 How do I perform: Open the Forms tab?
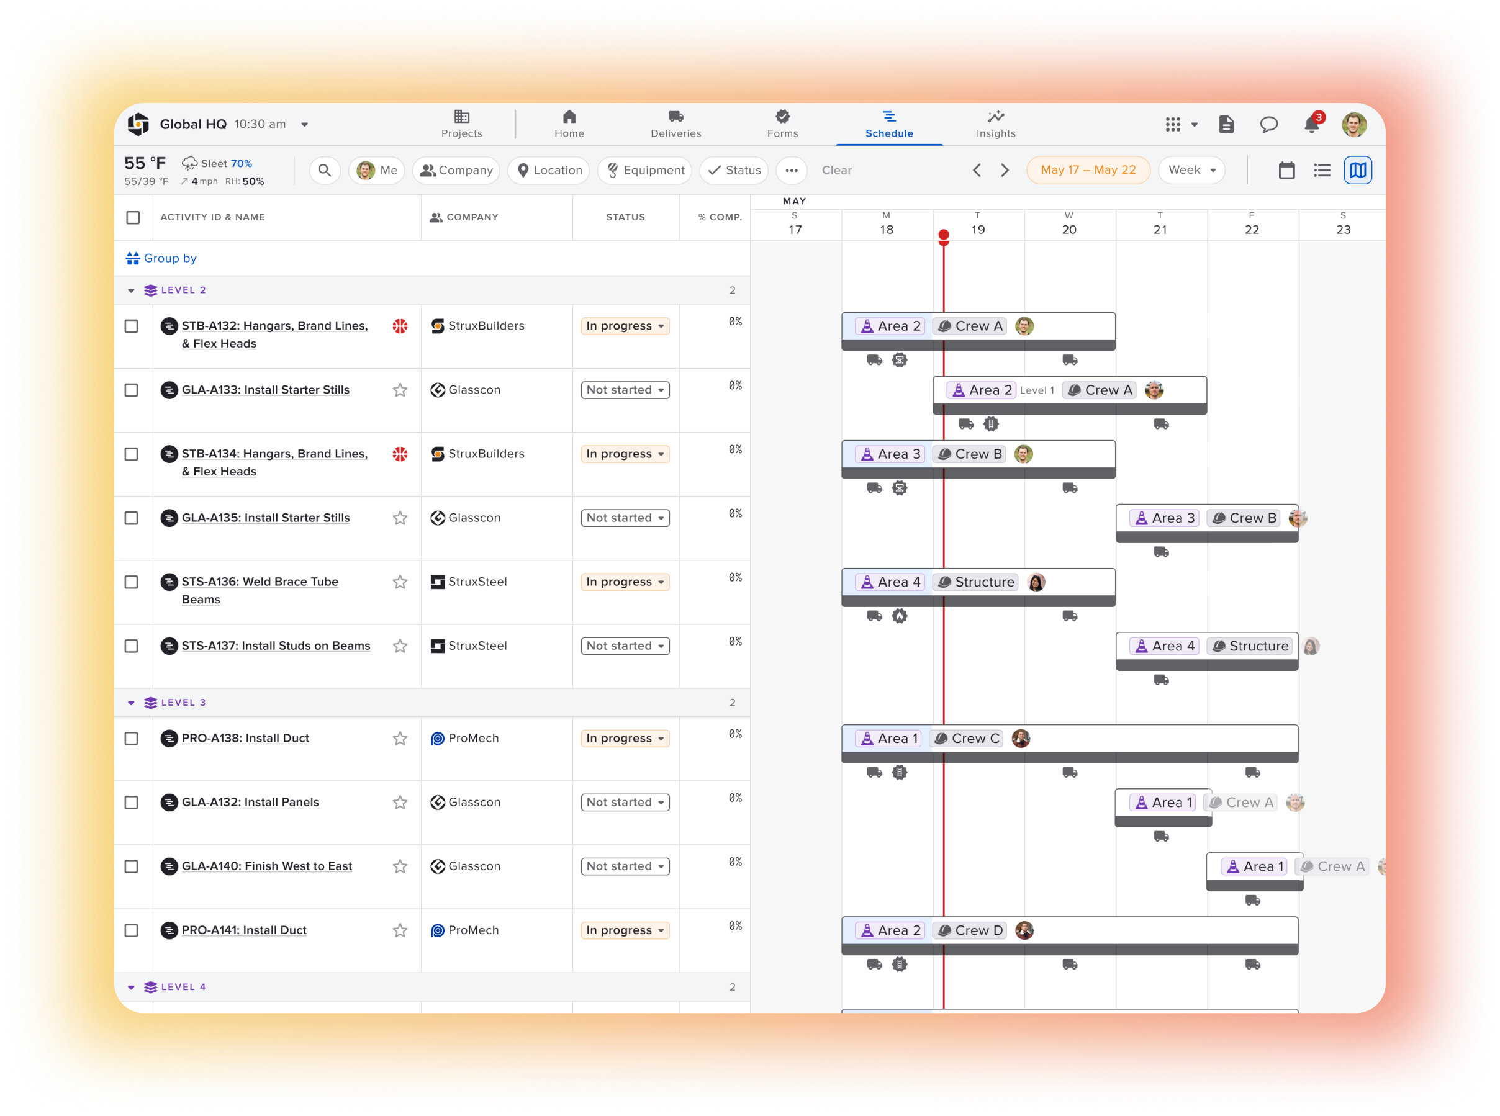coord(782,124)
